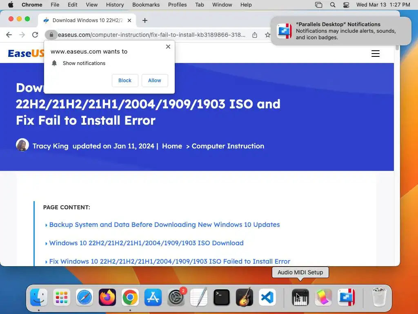
Task: Open the Chrome application menu
Action: click(x=32, y=5)
